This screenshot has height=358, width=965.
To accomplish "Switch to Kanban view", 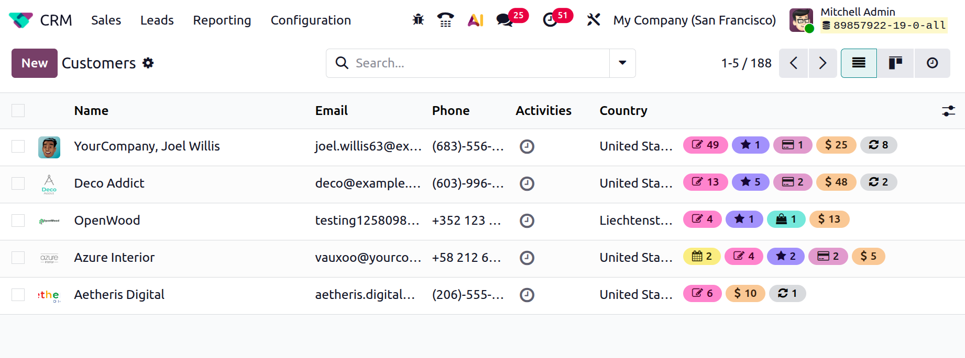I will (895, 63).
